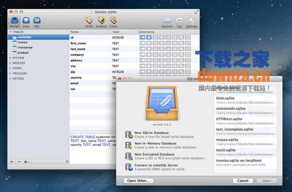Open the SQL panel in the toolbar
This screenshot has width=292, height=192.
coord(37,22)
